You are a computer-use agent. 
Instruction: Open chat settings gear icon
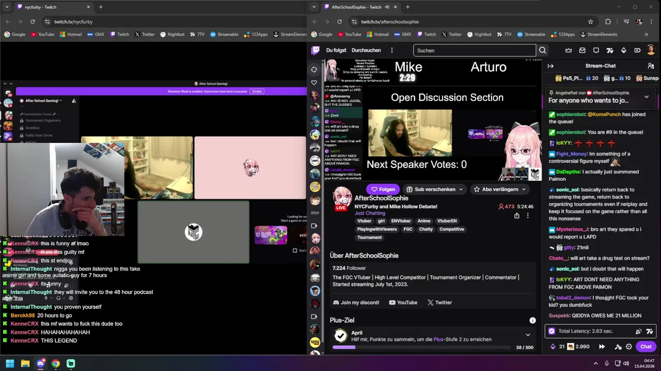(629, 347)
